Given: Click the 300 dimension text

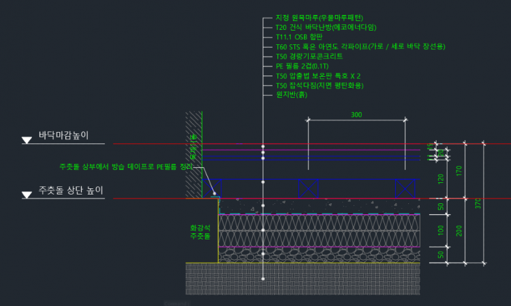Looking at the screenshot, I should (x=356, y=115).
